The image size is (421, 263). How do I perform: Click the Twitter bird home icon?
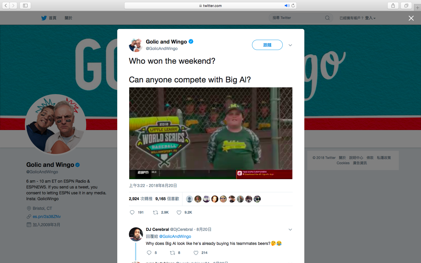pos(44,18)
